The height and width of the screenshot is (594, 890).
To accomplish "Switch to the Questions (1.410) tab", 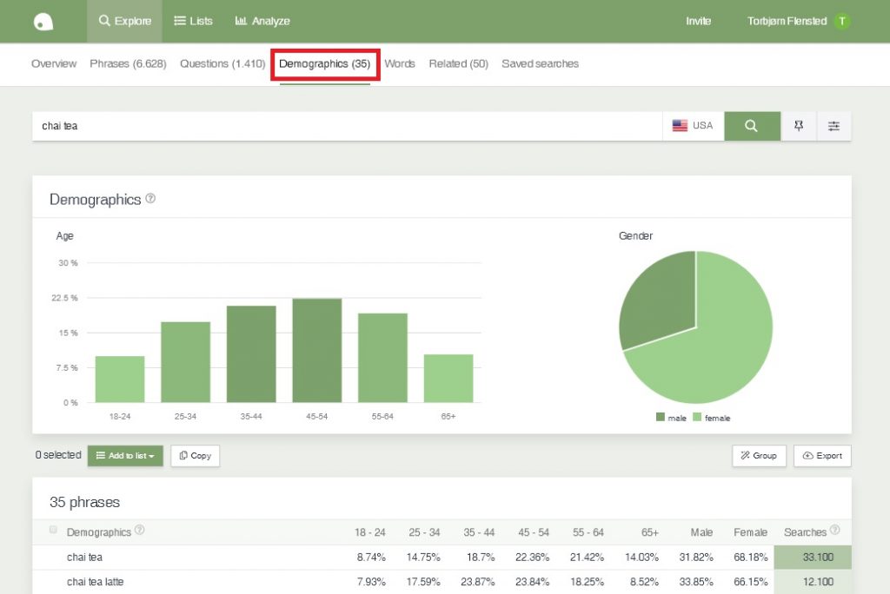I will (x=221, y=63).
